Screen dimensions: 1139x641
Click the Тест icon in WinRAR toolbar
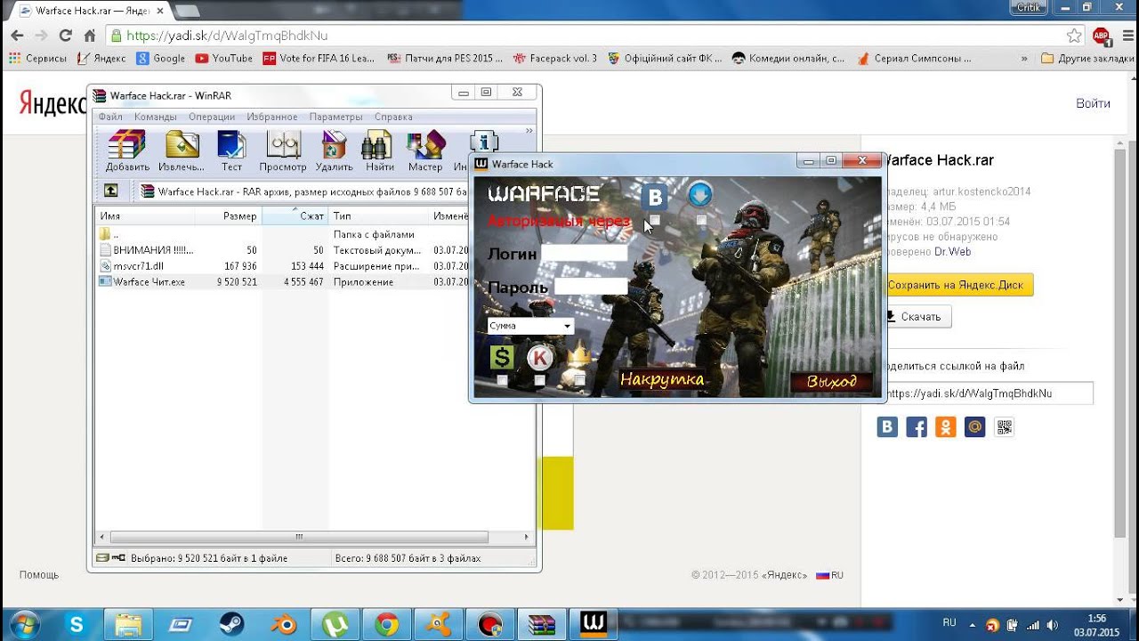pos(231,150)
